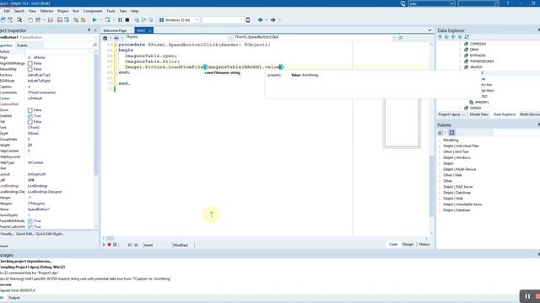Pin the Object Inspector panel
Viewport: 540px width, 303px height.
(x=89, y=30)
